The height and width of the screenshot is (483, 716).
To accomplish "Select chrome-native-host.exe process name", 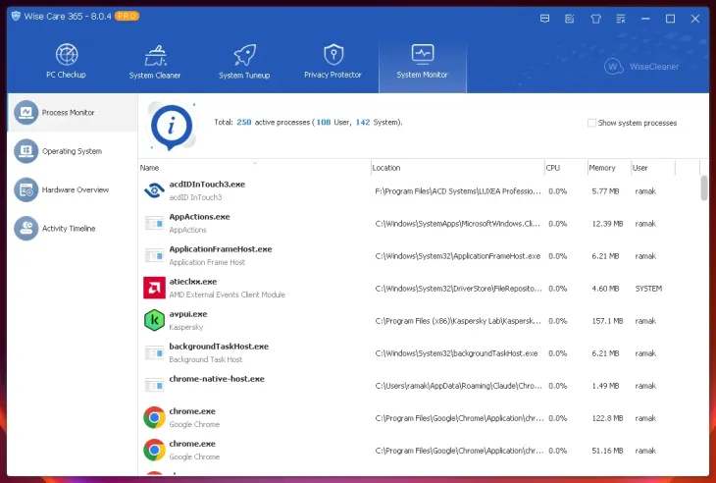I will [x=217, y=379].
